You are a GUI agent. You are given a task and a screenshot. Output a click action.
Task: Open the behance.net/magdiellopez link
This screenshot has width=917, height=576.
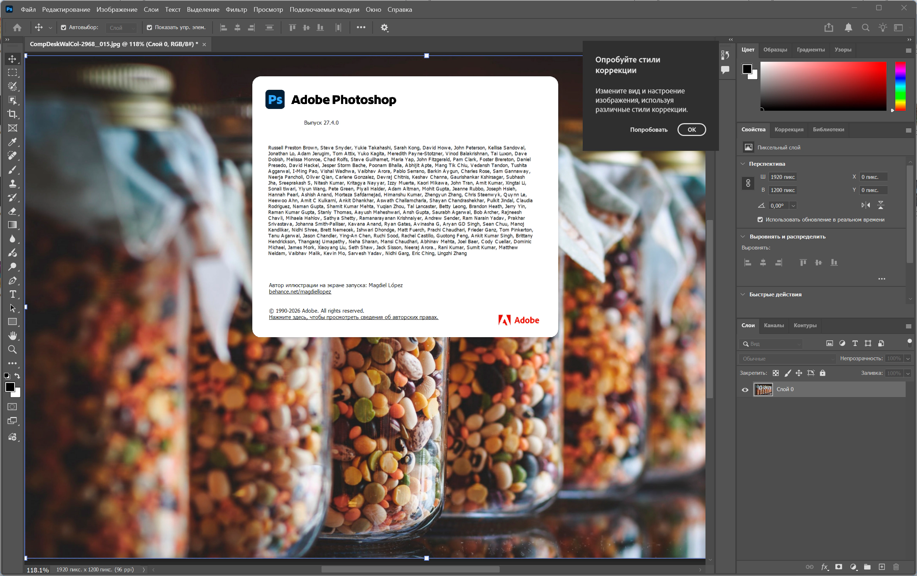coord(300,292)
